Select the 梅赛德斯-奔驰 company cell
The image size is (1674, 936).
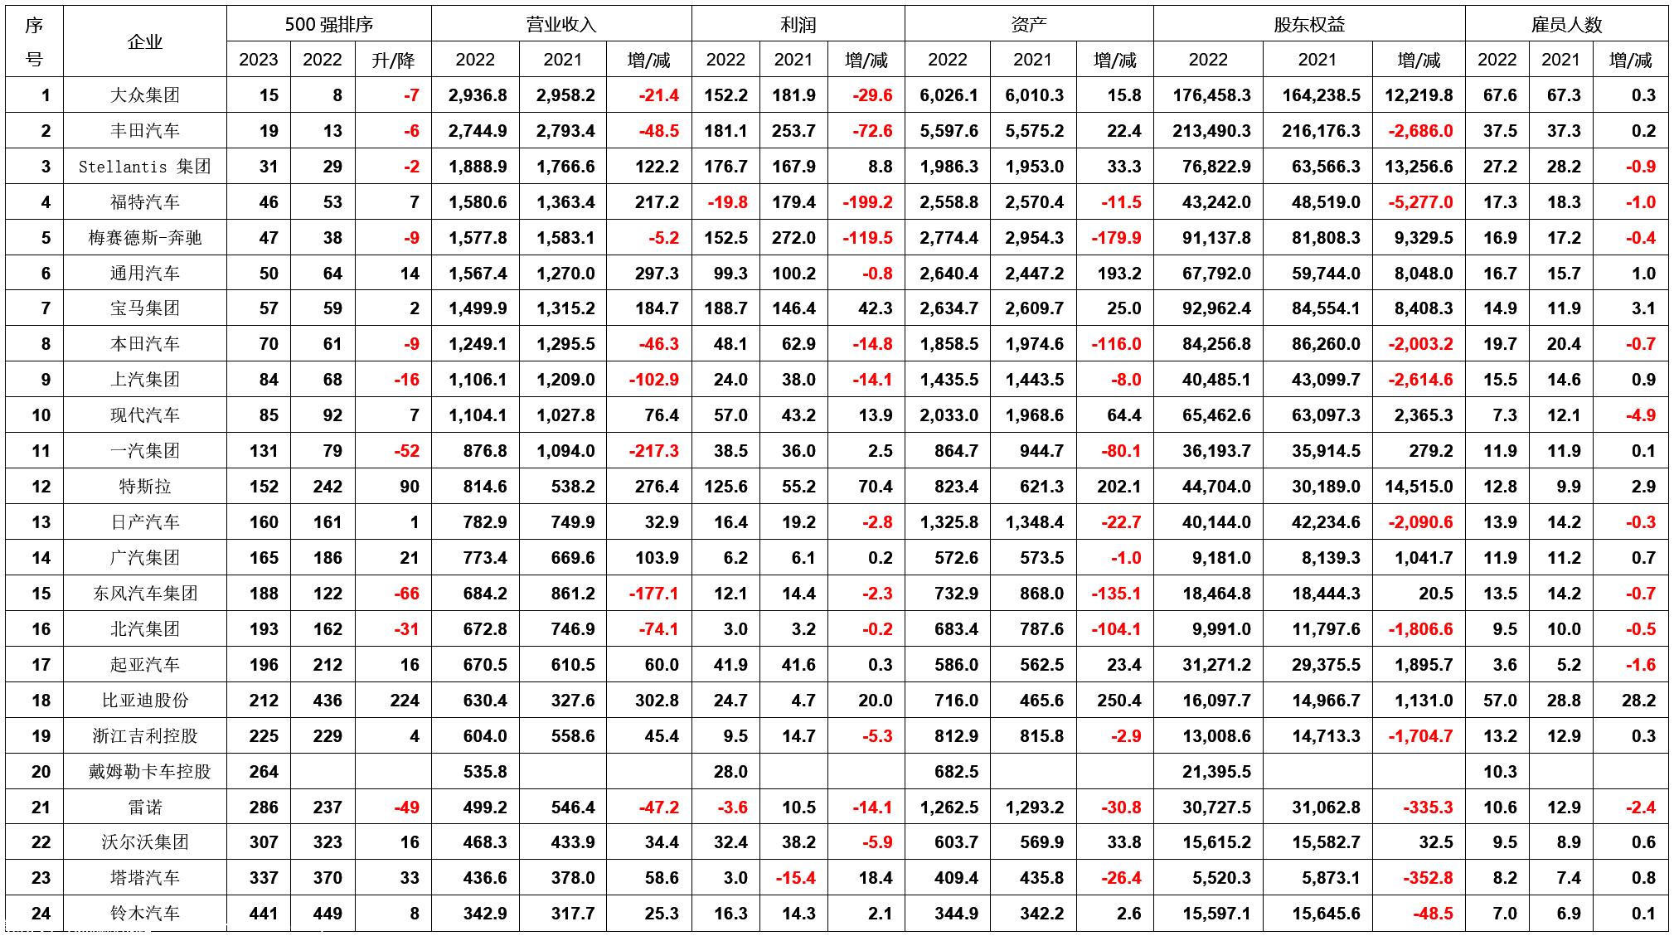tap(144, 238)
